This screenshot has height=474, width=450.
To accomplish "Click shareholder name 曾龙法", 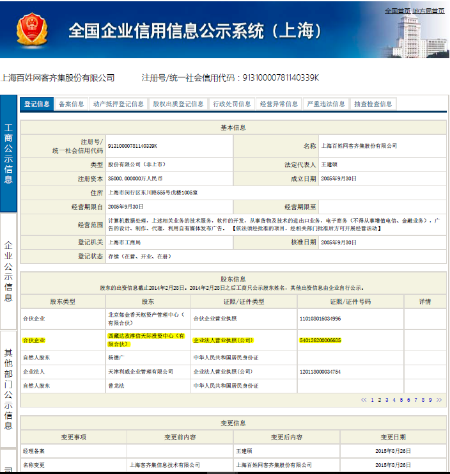I will click(116, 386).
